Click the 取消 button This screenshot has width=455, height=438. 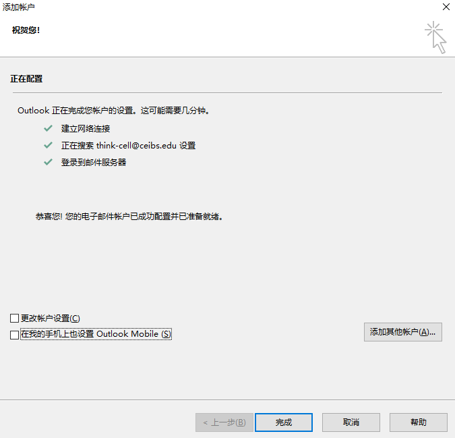[351, 422]
